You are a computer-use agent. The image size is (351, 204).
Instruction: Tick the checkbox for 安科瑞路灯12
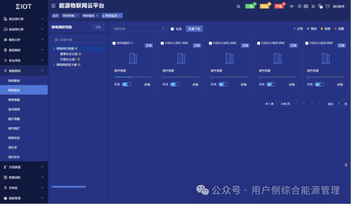(x=114, y=43)
